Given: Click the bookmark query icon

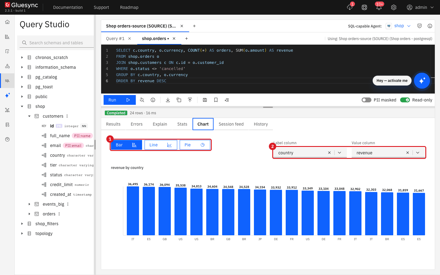Looking at the screenshot, I should 216,100.
